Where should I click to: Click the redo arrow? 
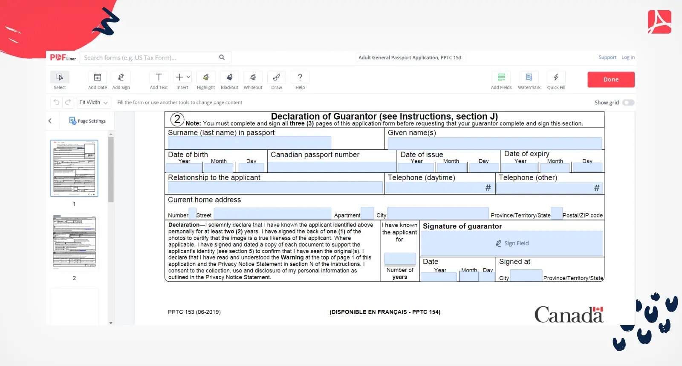click(68, 102)
